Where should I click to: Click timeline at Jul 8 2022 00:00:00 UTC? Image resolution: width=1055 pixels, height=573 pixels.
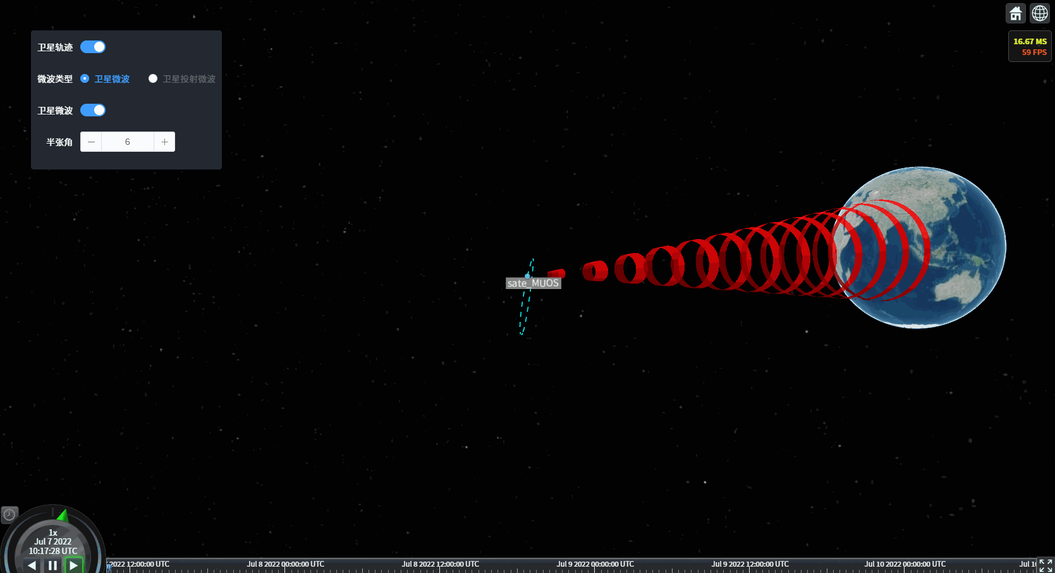285,564
